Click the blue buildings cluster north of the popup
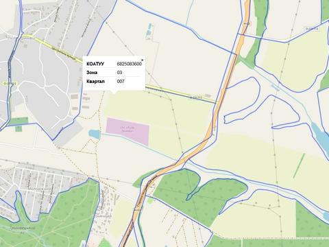 coord(149,30)
